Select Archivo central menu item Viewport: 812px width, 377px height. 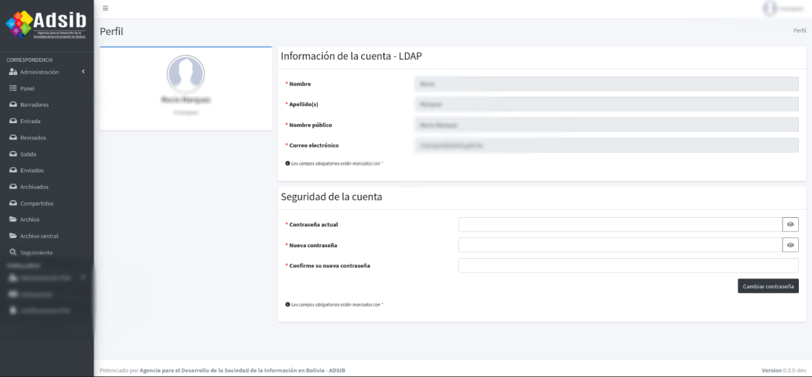pyautogui.click(x=39, y=236)
